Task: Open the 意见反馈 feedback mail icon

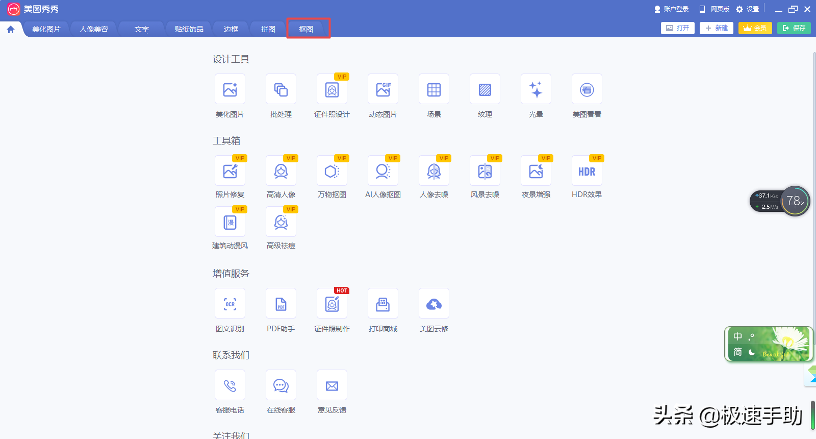Action: coord(331,386)
